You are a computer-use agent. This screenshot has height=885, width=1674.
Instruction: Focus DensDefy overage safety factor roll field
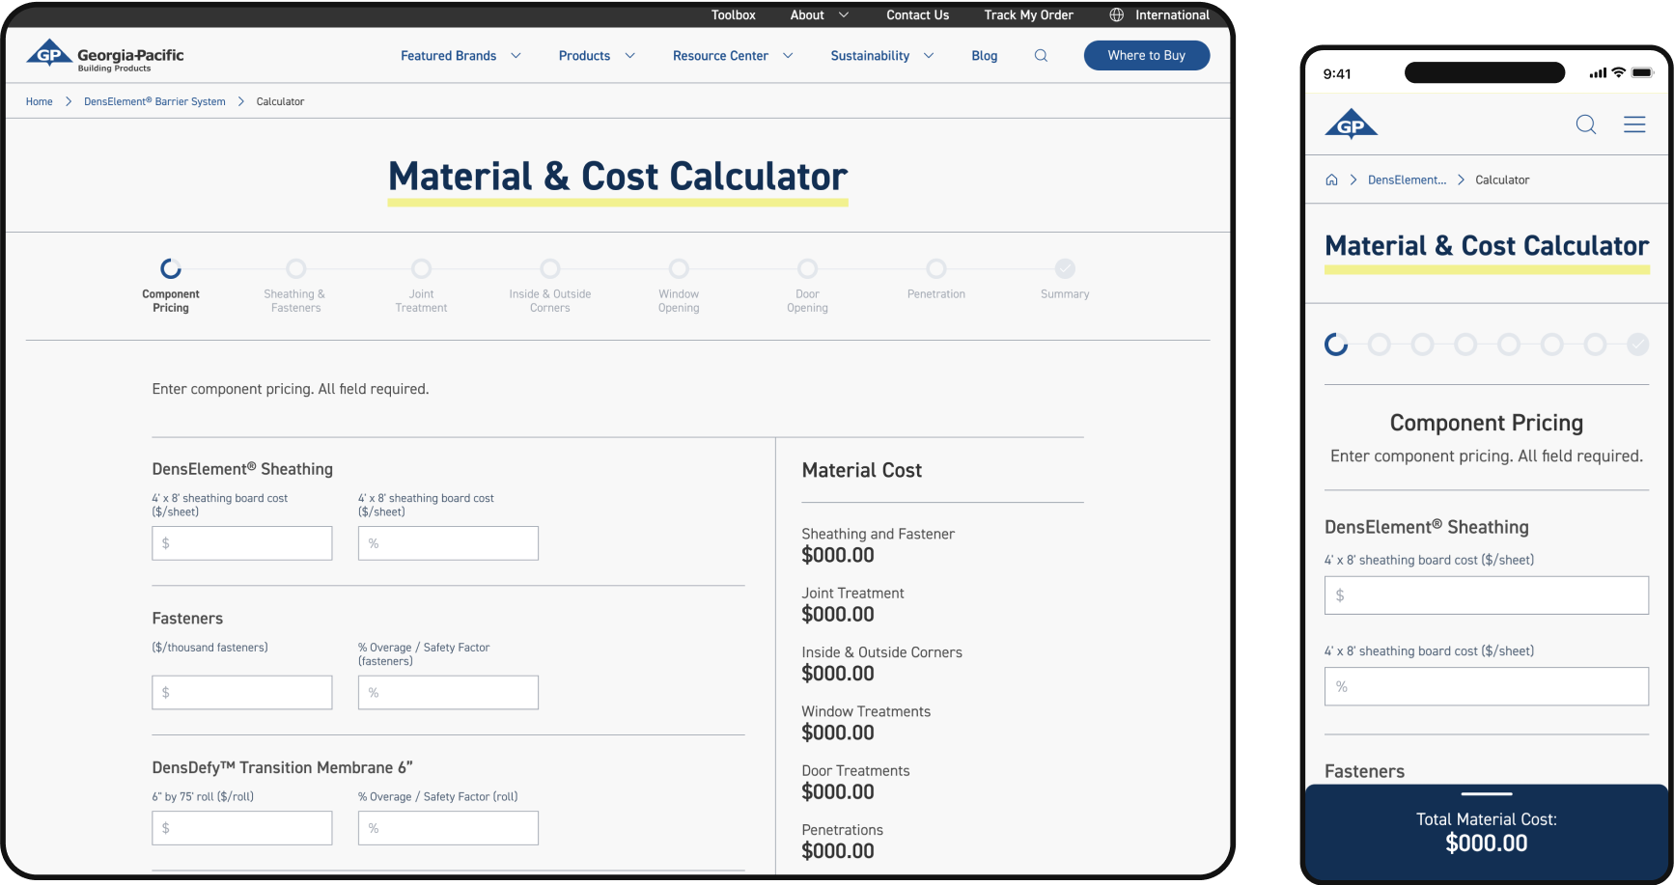coord(448,828)
